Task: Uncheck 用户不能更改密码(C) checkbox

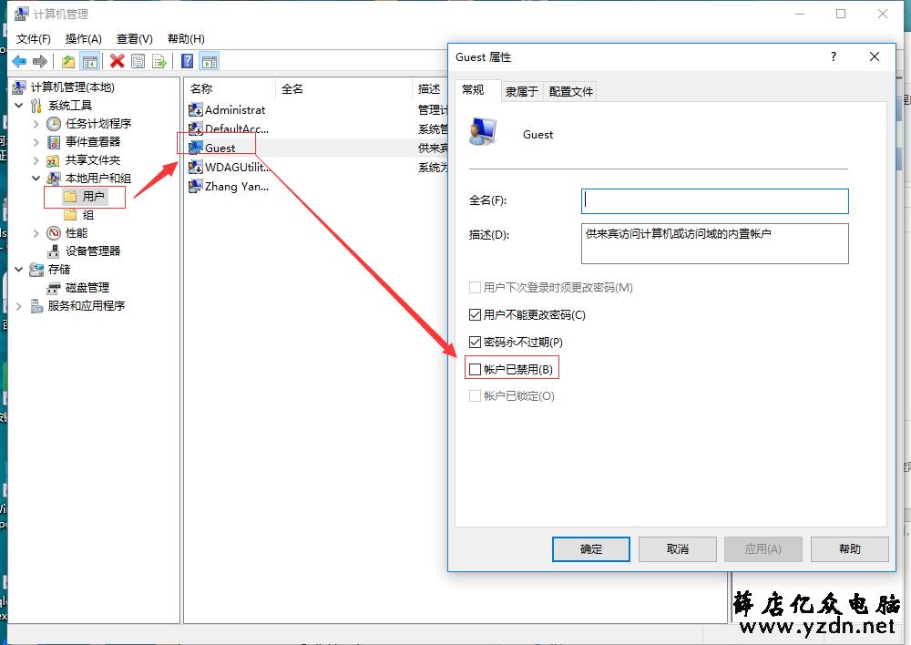Action: click(x=475, y=314)
